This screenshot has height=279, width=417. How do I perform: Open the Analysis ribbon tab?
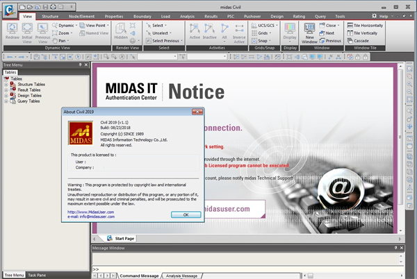[x=187, y=17]
